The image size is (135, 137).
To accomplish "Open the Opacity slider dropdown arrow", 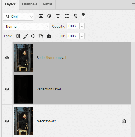I will (82, 26).
